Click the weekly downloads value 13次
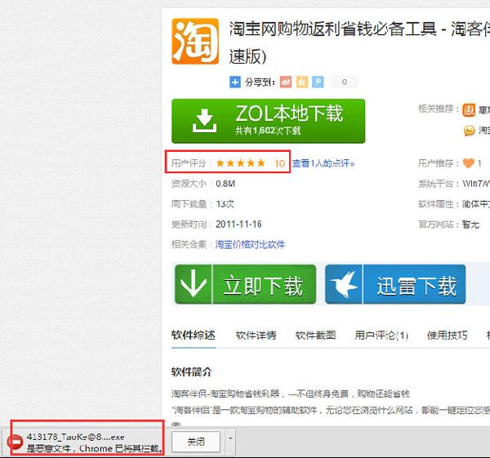The height and width of the screenshot is (458, 490). [225, 204]
